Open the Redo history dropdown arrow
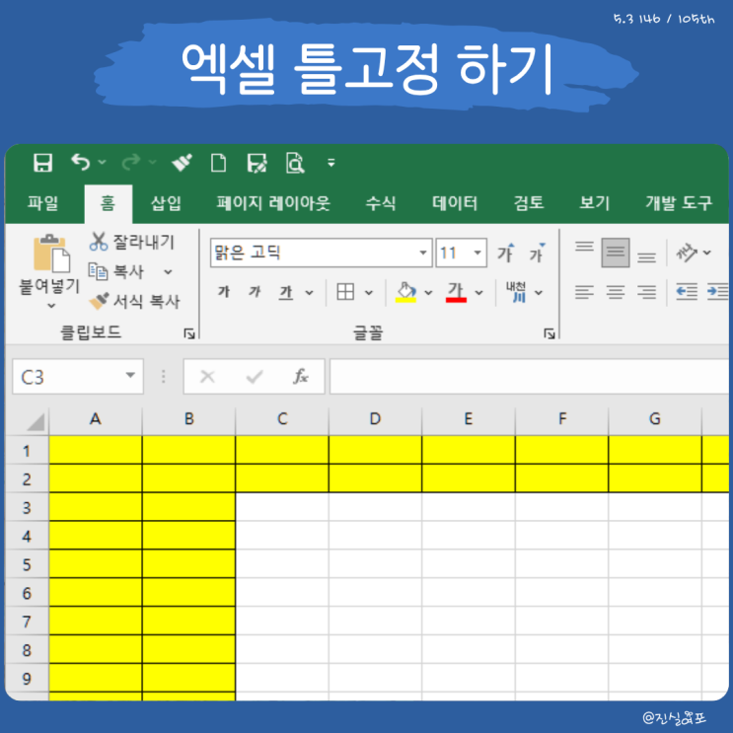Image resolution: width=733 pixels, height=733 pixels. (152, 162)
